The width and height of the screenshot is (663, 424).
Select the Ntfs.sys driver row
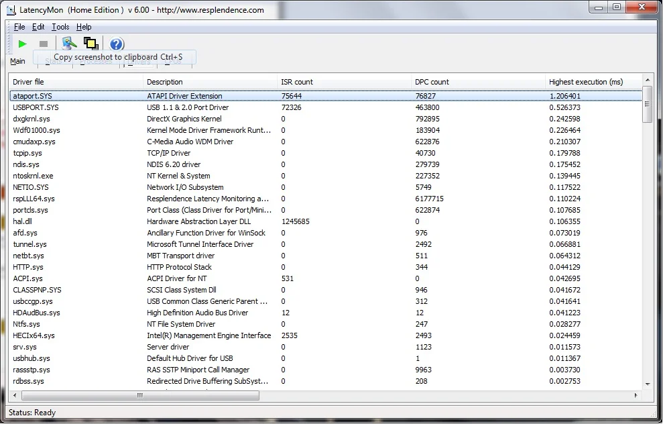(x=326, y=325)
